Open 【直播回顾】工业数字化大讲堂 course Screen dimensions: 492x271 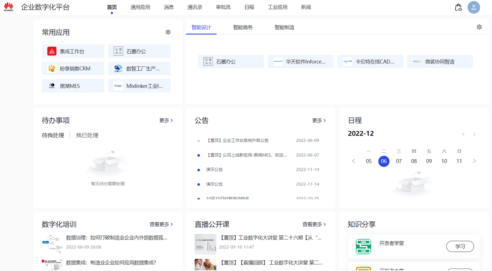[271, 263]
